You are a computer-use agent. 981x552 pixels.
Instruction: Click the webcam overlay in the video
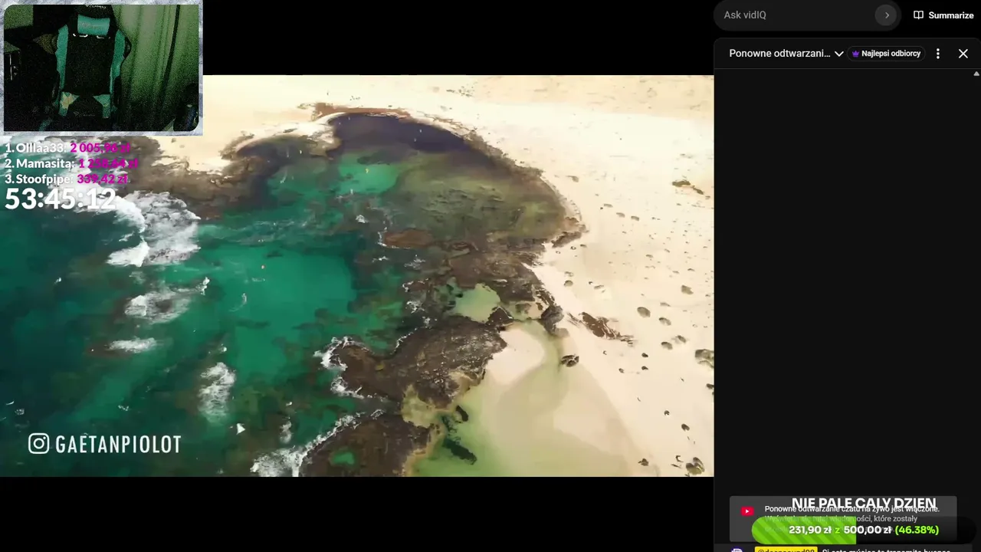pos(101,68)
